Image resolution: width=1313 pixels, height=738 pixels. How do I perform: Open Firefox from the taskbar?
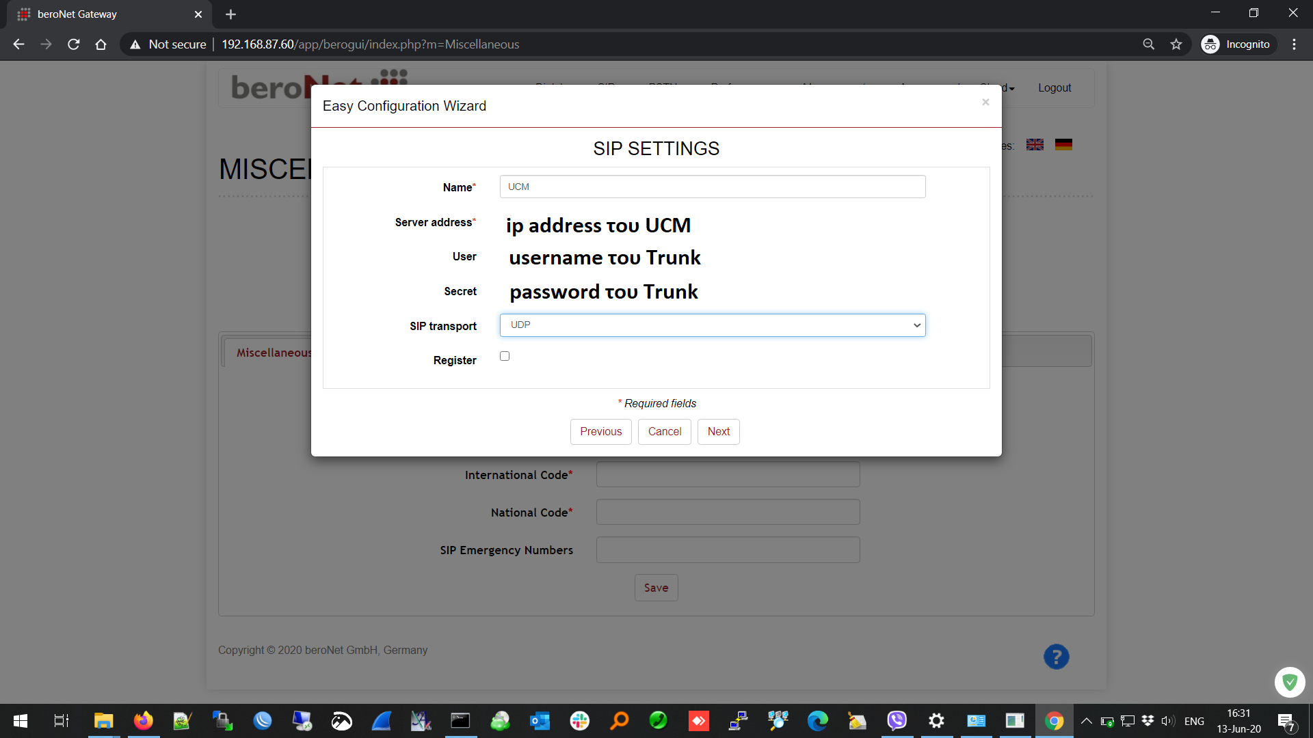(143, 721)
